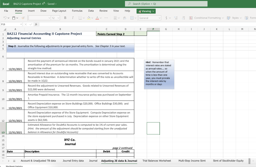This screenshot has width=256, height=167.
Task: Click the next sheet arrow
Action: pyautogui.click(x=8, y=161)
